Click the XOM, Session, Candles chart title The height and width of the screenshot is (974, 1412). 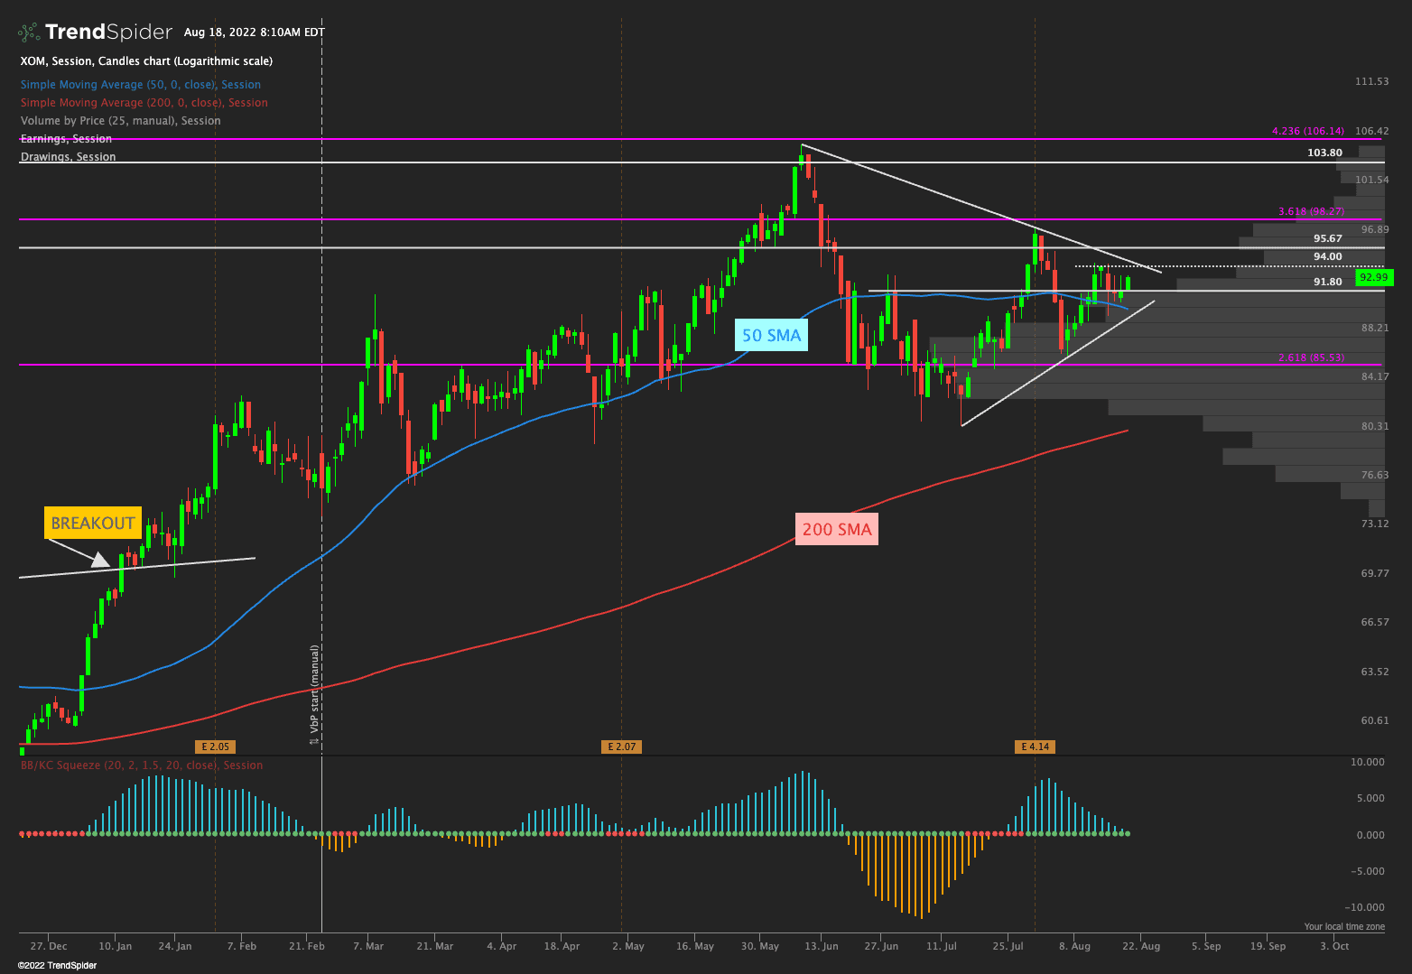click(x=146, y=61)
